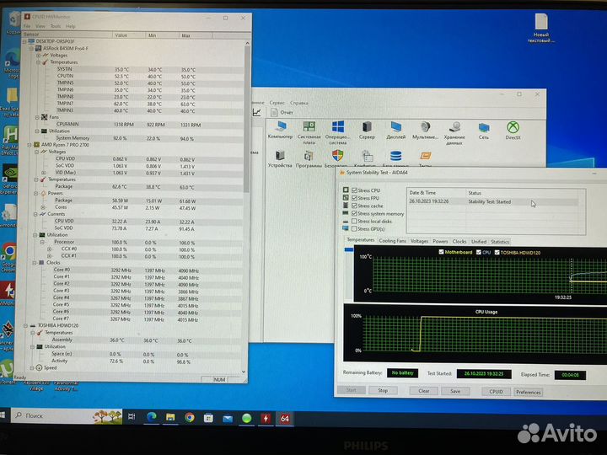Open the Хранение данных category icon
The image size is (607, 455).
[454, 132]
